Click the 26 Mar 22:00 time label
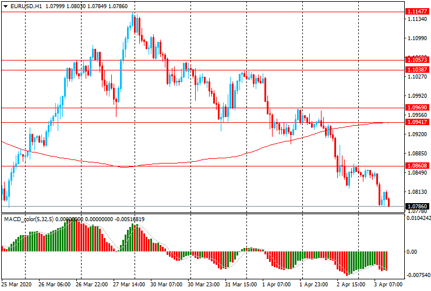This screenshot has height=291, width=431. 92,285
